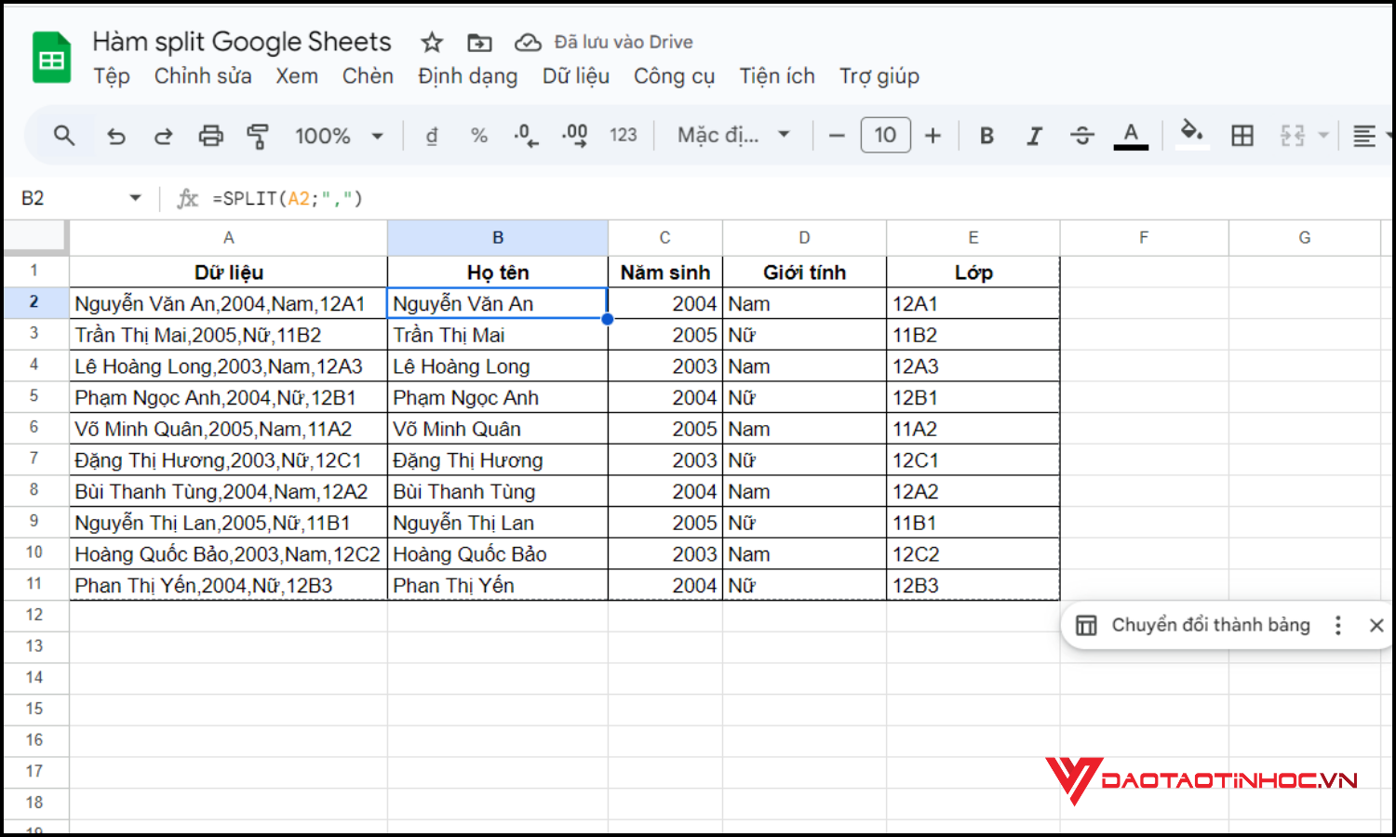
Task: Toggle bold formatting
Action: (x=987, y=136)
